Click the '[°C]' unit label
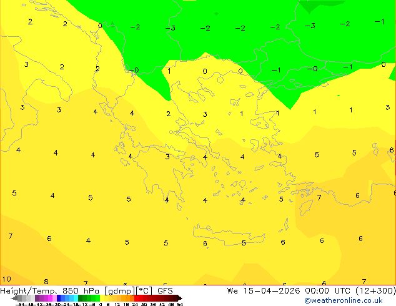Screen dimensions: 396x306 coord(144,291)
